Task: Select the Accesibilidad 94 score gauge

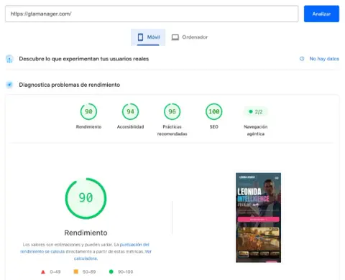Action: [x=130, y=111]
